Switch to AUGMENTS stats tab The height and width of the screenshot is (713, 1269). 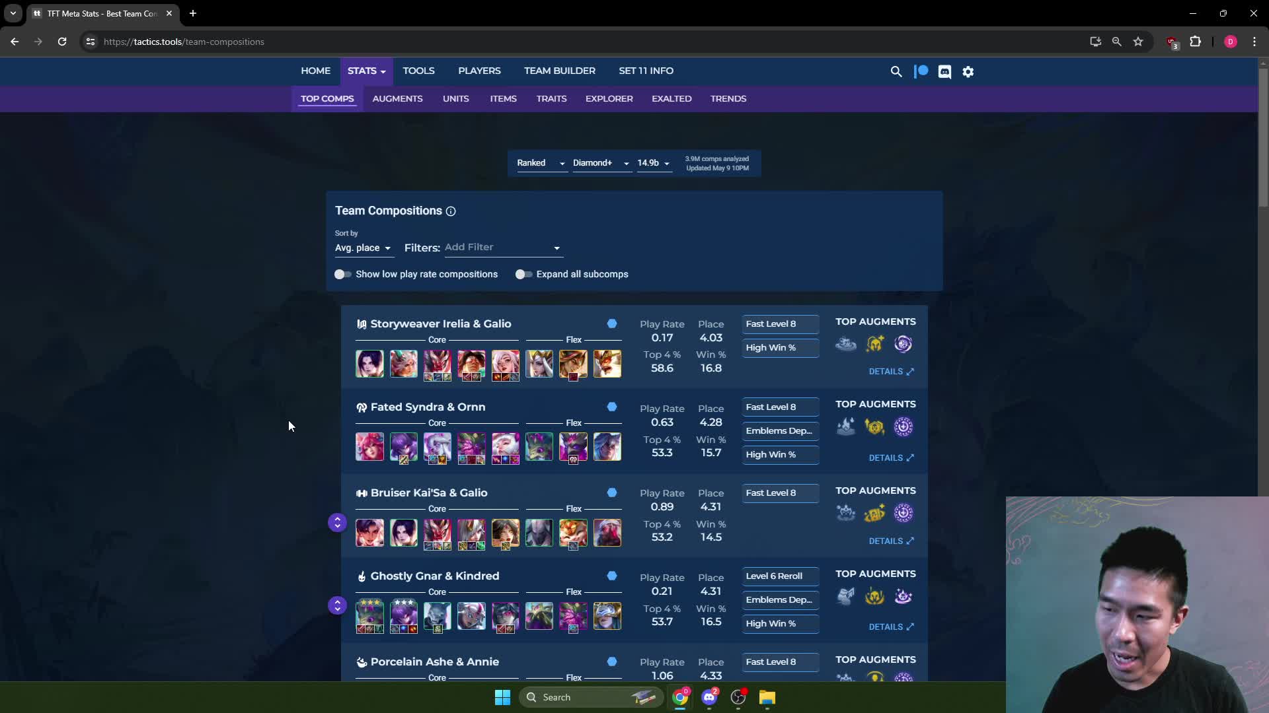(397, 98)
